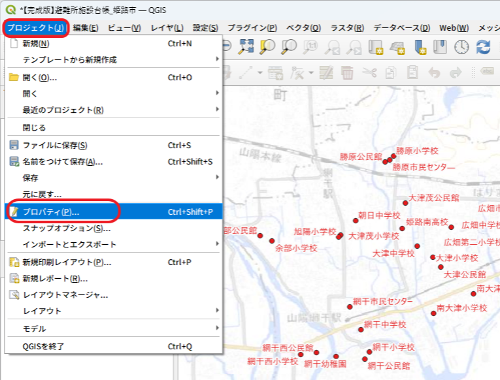Open the レイアウトマネージャ entry
Image resolution: width=500 pixels, height=380 pixels.
click(x=65, y=294)
